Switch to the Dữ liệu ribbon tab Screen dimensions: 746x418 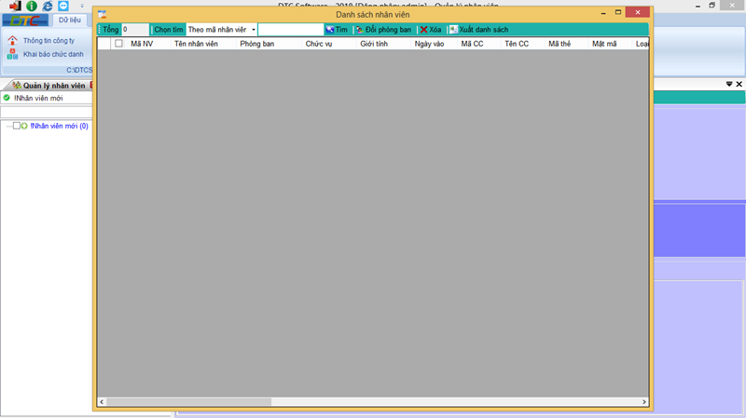(69, 20)
